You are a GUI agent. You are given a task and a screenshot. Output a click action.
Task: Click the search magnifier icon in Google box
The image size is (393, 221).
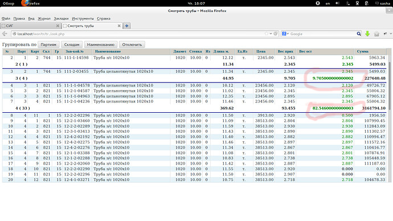click(x=359, y=34)
